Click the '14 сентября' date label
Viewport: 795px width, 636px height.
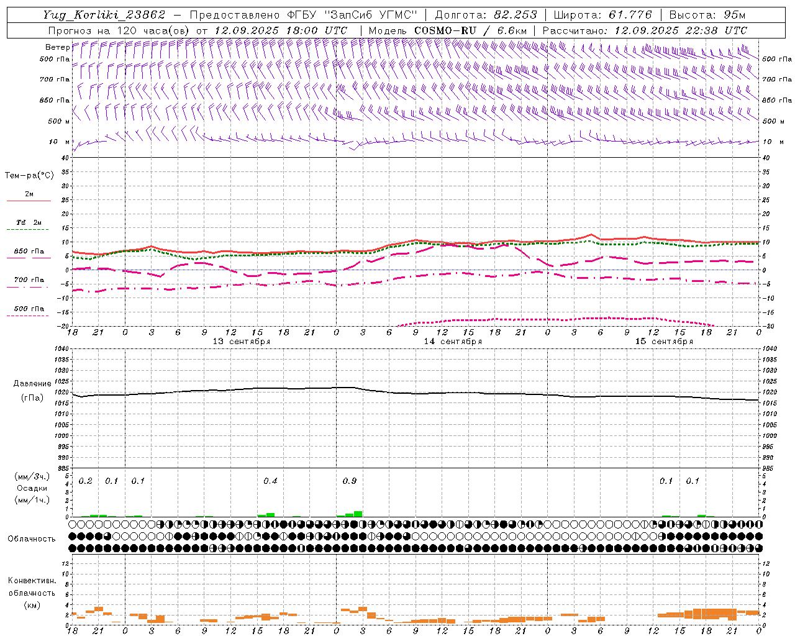(x=453, y=342)
